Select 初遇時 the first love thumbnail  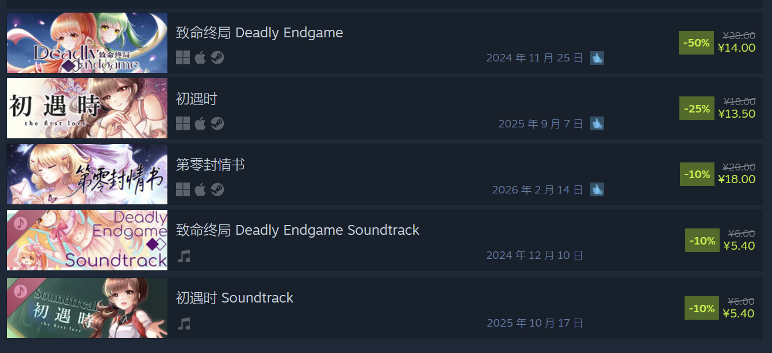pyautogui.click(x=87, y=108)
